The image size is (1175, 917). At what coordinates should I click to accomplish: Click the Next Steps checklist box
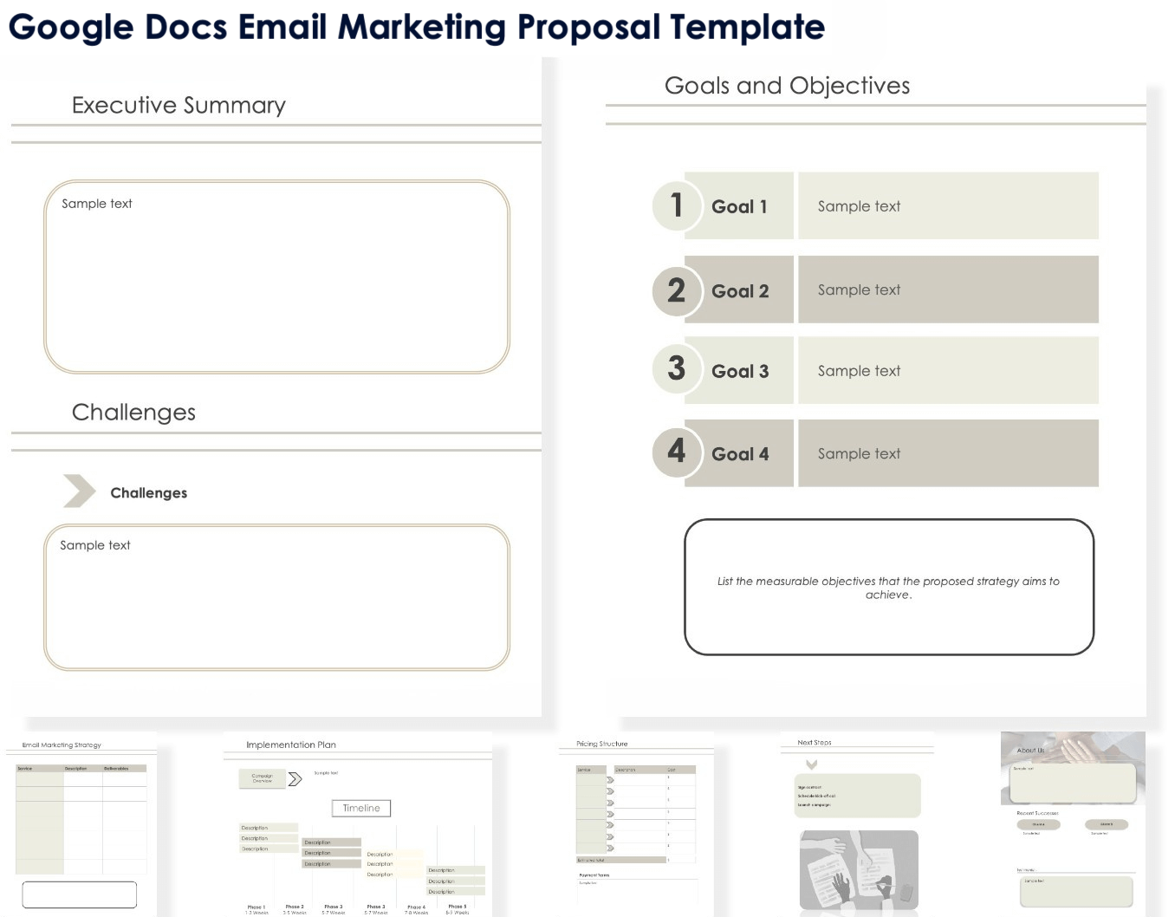tap(857, 796)
